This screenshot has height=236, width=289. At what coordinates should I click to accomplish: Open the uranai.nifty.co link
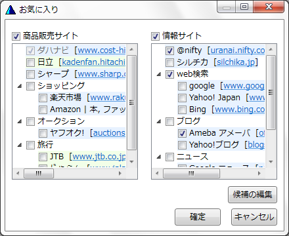[x=238, y=50]
